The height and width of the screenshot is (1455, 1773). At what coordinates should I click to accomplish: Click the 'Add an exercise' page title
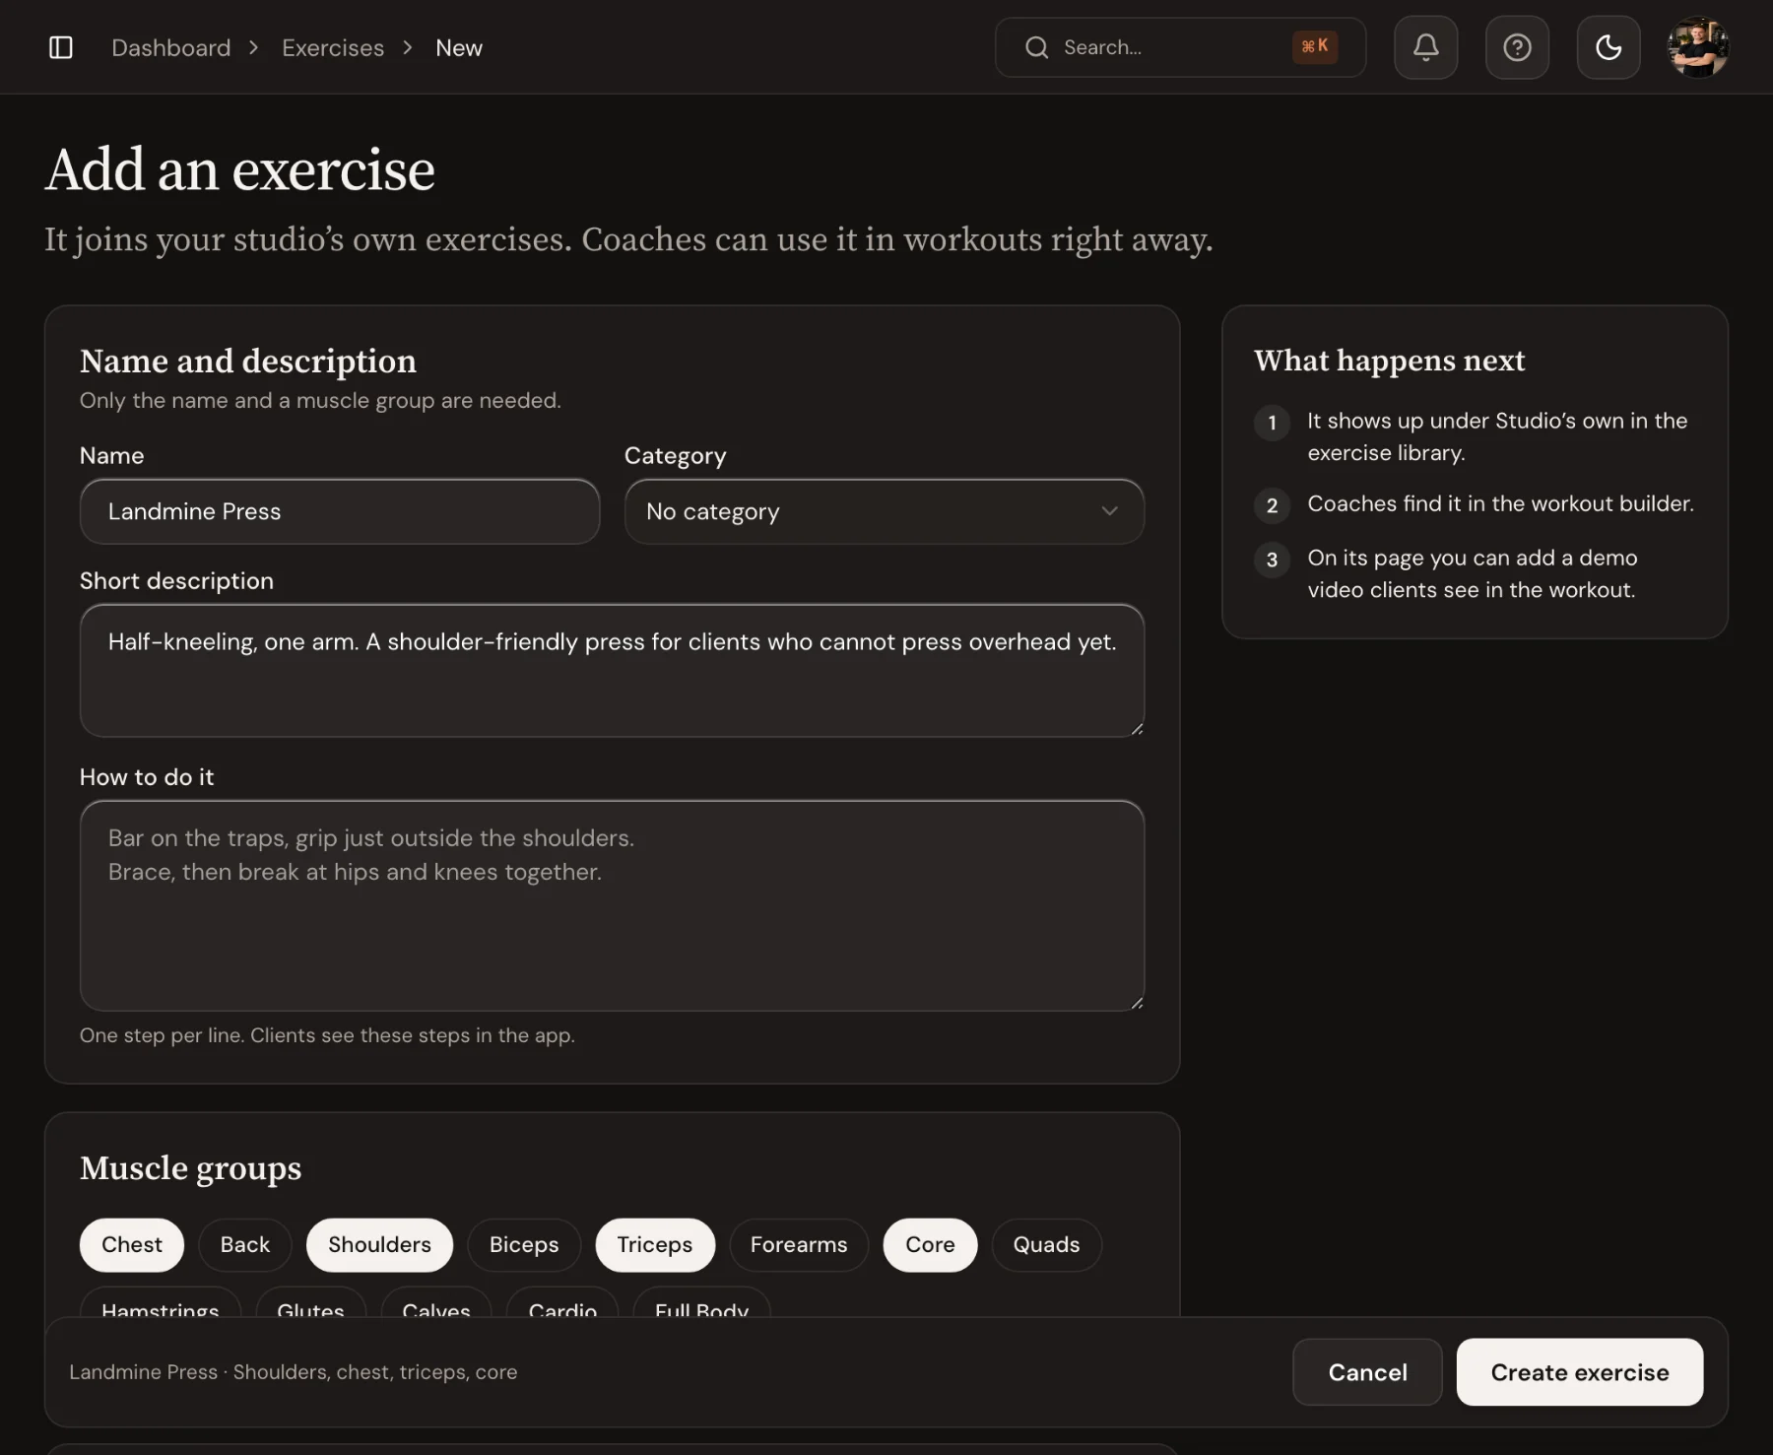[x=240, y=169]
